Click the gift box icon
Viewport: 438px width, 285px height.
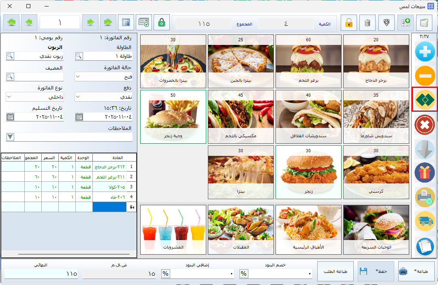pyautogui.click(x=425, y=173)
